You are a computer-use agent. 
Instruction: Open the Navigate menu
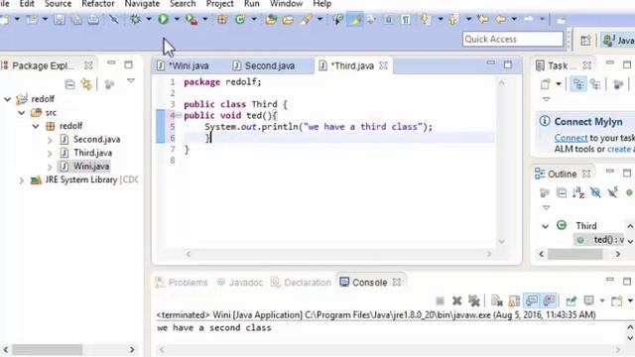[x=142, y=4]
